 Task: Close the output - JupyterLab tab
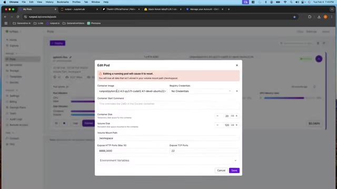[97, 9]
